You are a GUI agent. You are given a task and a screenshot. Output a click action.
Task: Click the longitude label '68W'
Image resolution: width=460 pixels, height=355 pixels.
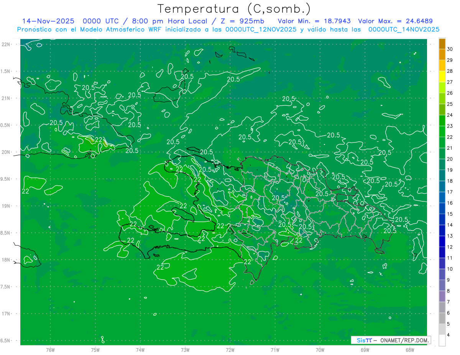pyautogui.click(x=410, y=350)
